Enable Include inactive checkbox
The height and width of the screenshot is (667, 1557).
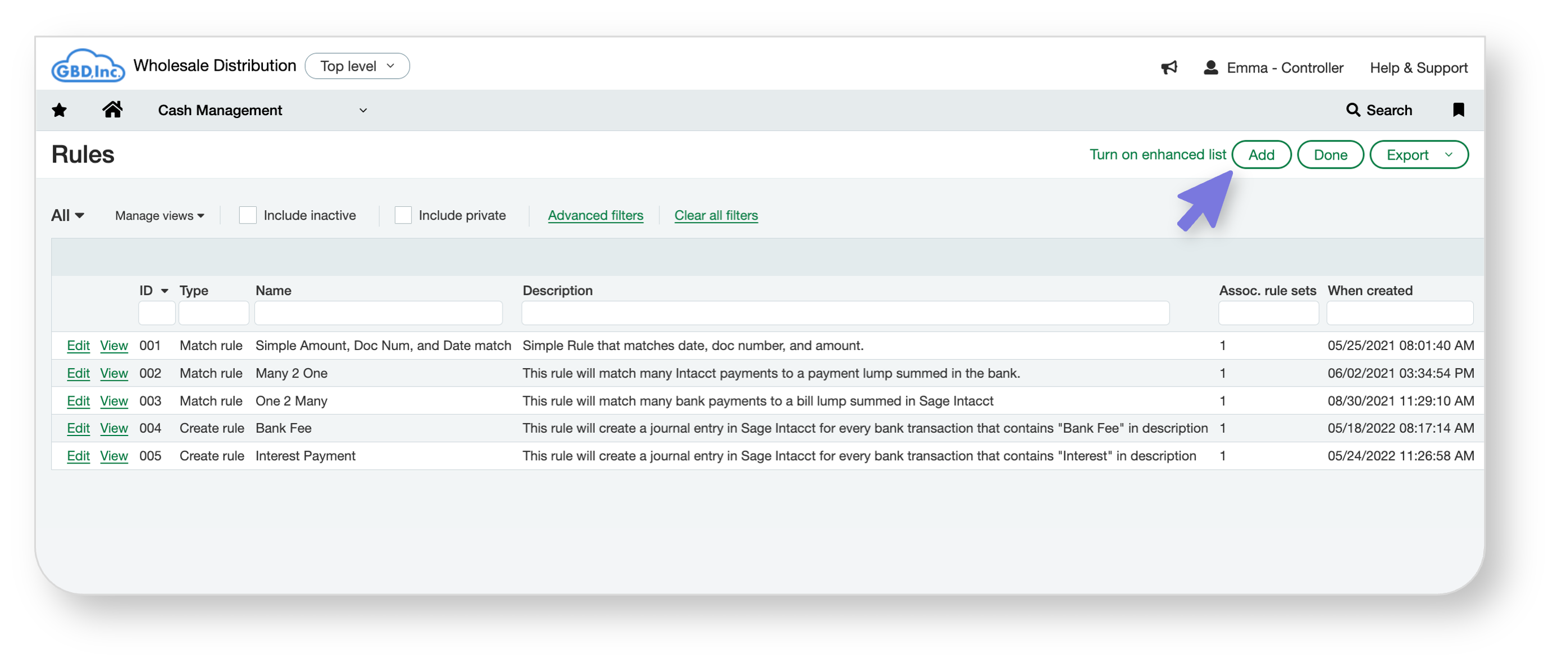click(248, 215)
